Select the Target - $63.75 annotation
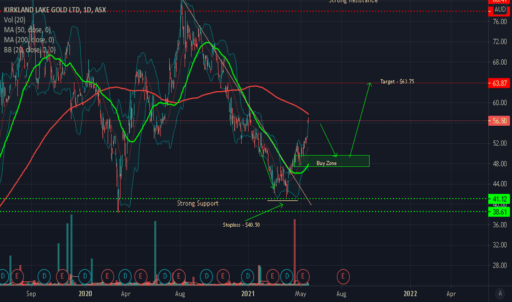 [397, 82]
